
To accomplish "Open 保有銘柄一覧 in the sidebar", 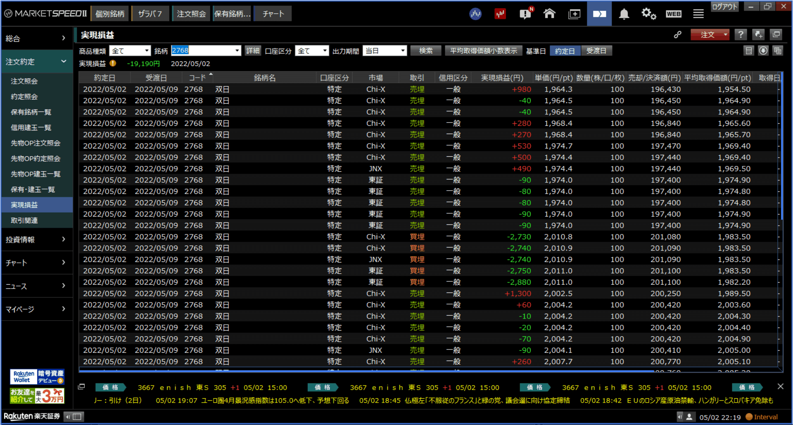I will click(x=37, y=112).
